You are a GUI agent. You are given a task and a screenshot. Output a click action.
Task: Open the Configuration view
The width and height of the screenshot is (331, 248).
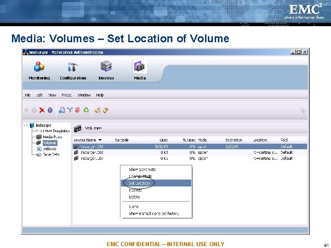click(x=73, y=71)
